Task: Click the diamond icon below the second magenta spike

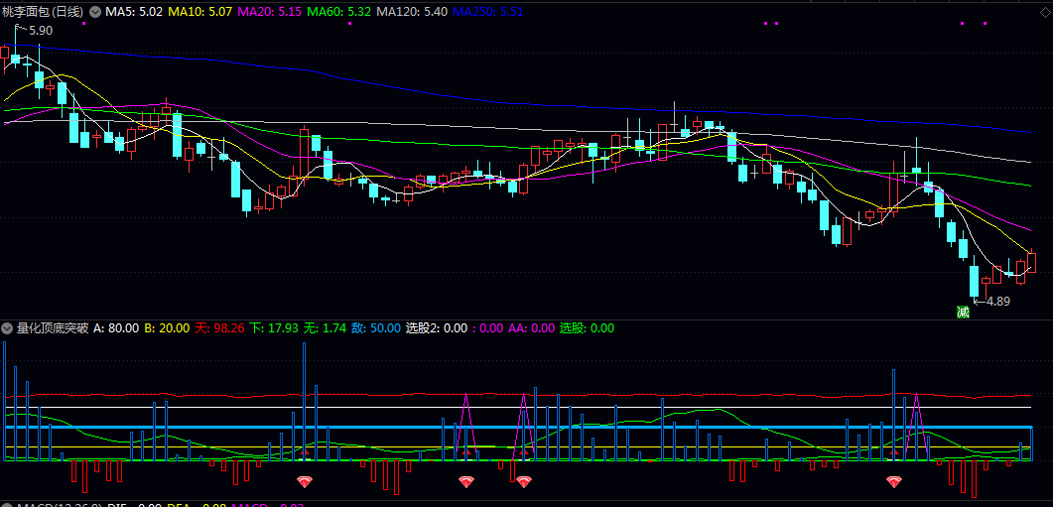Action: (x=524, y=481)
